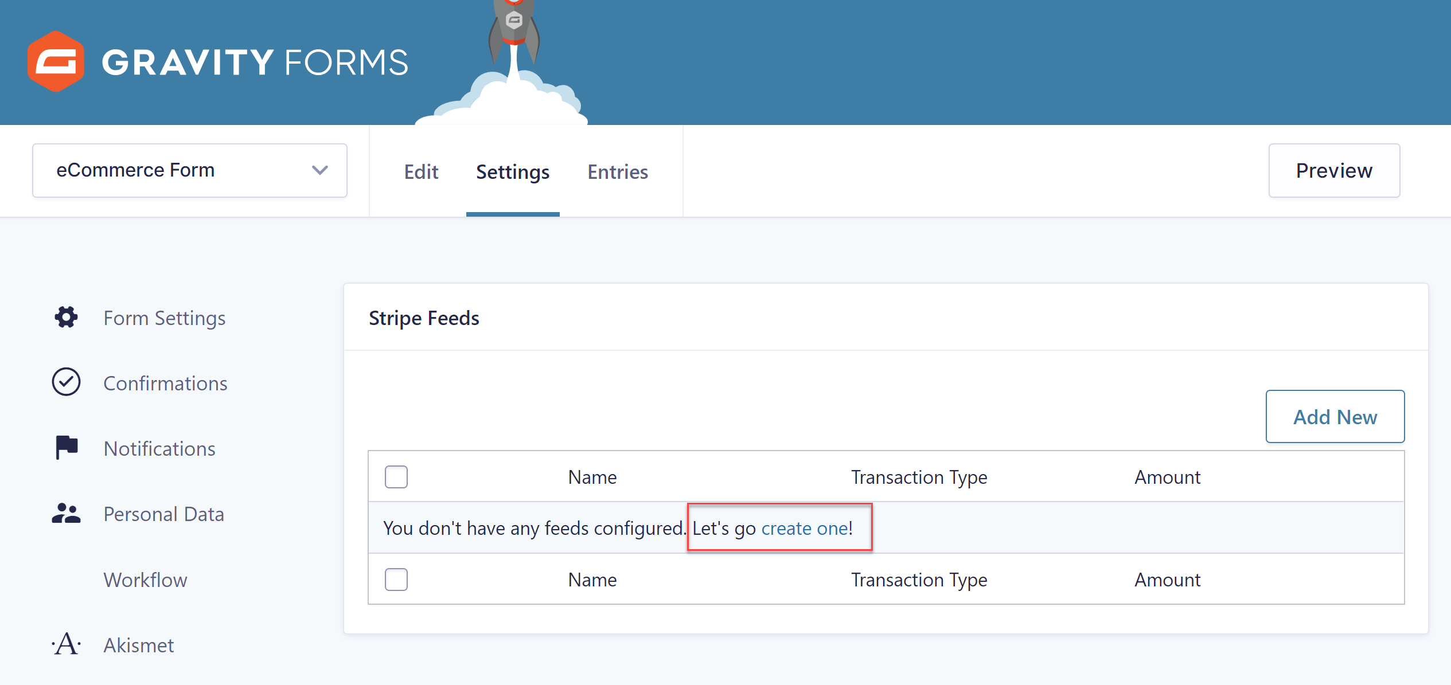Tick the select-all checkbox in table footer
Screen dimensions: 1451x685
pyautogui.click(x=396, y=580)
